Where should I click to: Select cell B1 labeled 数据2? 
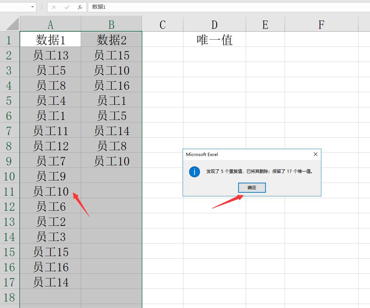coord(111,40)
